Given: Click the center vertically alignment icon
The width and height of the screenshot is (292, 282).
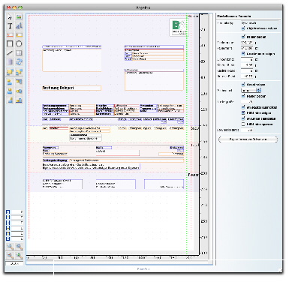Looking at the screenshot, I should 19,91.
